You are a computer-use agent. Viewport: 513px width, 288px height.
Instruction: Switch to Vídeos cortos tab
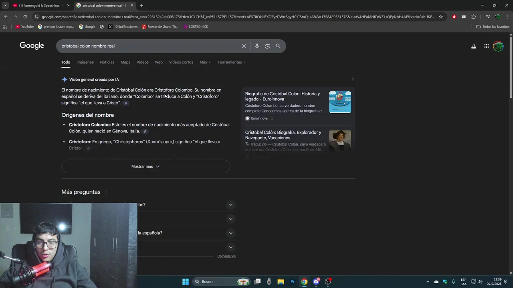point(181,62)
